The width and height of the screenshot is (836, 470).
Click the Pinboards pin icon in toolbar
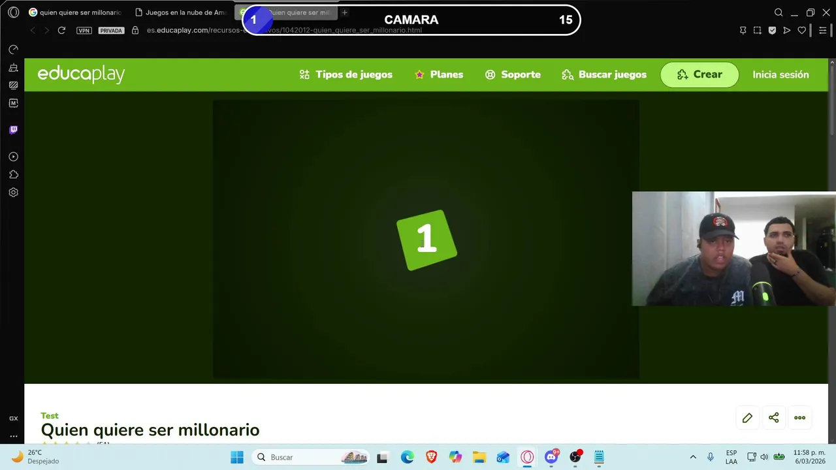click(x=743, y=30)
